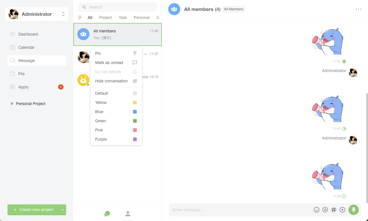Click the # task tag icon
The image size is (368, 221).
tap(334, 210)
